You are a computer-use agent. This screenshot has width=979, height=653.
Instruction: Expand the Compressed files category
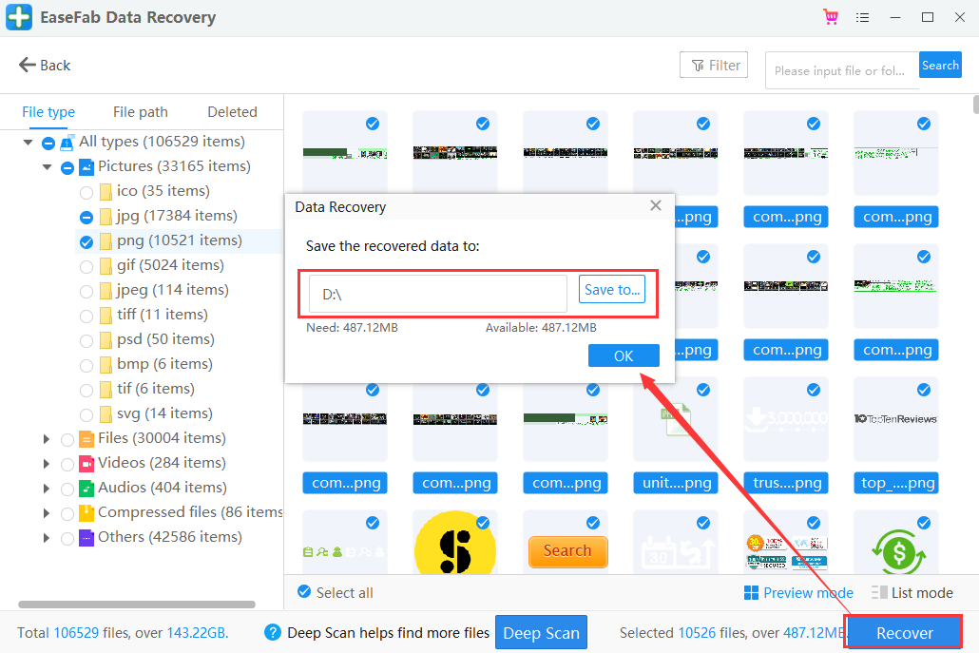click(x=47, y=513)
